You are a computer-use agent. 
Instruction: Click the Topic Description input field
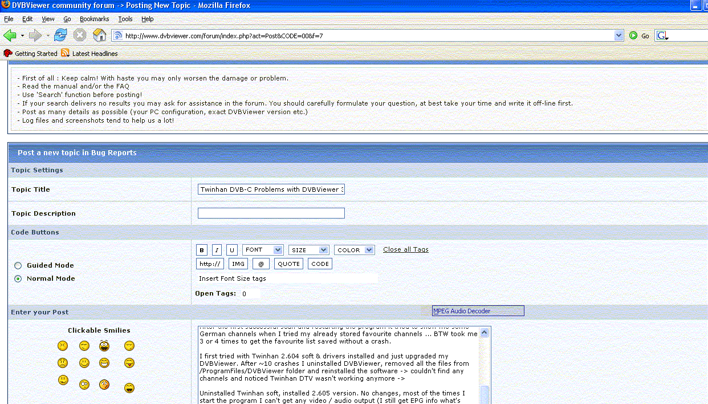pyautogui.click(x=271, y=213)
